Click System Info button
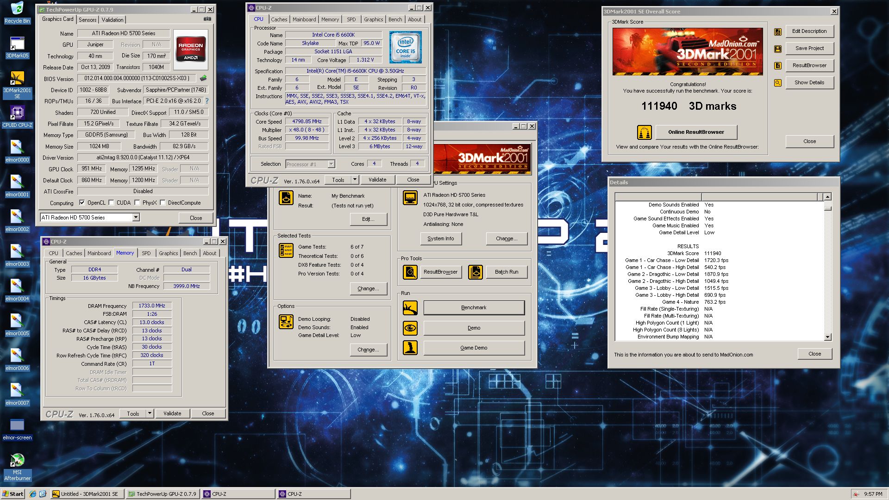Viewport: 889px width, 500px height. point(441,239)
